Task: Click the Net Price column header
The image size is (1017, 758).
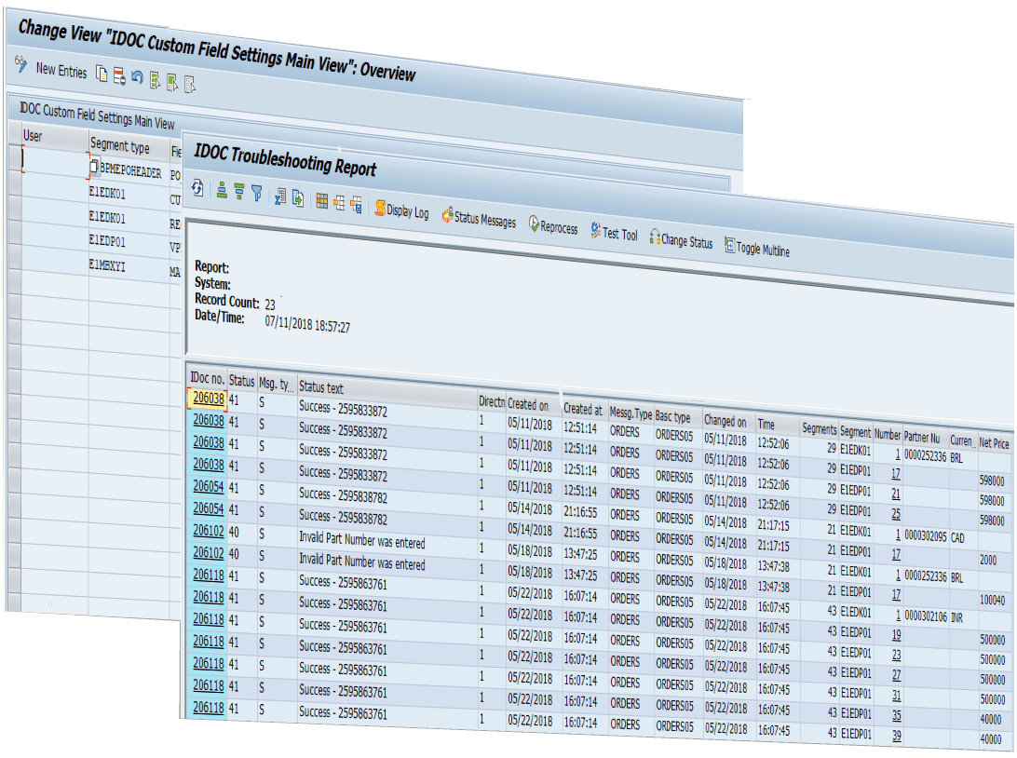Action: coord(995,443)
